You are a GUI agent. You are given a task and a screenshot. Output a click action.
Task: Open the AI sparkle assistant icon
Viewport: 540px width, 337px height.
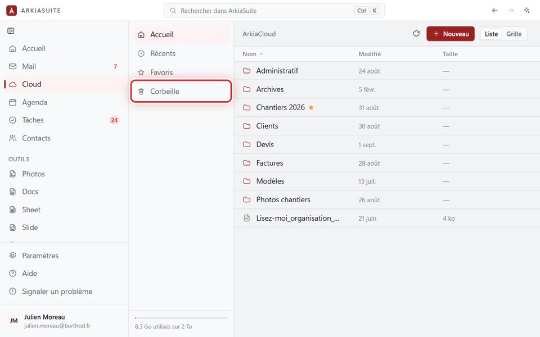click(527, 10)
